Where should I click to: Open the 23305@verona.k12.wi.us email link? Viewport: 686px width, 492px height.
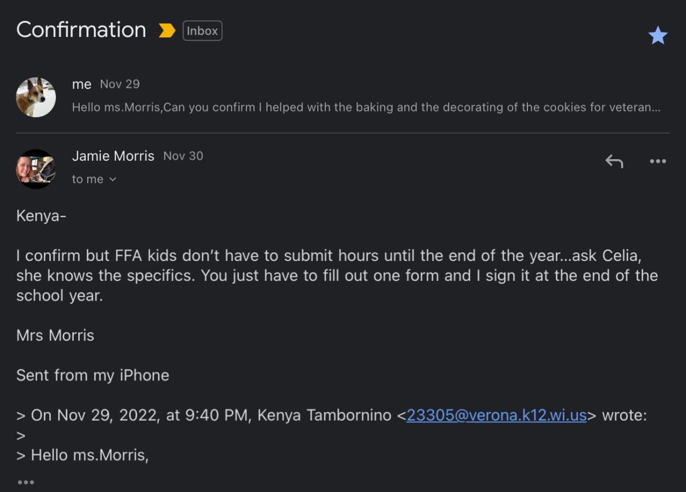(x=496, y=415)
